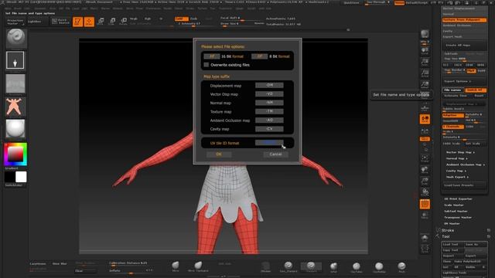Click the top shelf icon beside canvas
The width and height of the screenshot is (495, 278).
[425, 35]
